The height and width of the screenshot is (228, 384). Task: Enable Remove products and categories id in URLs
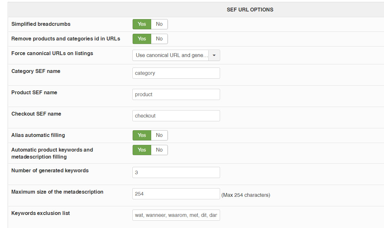click(x=142, y=39)
